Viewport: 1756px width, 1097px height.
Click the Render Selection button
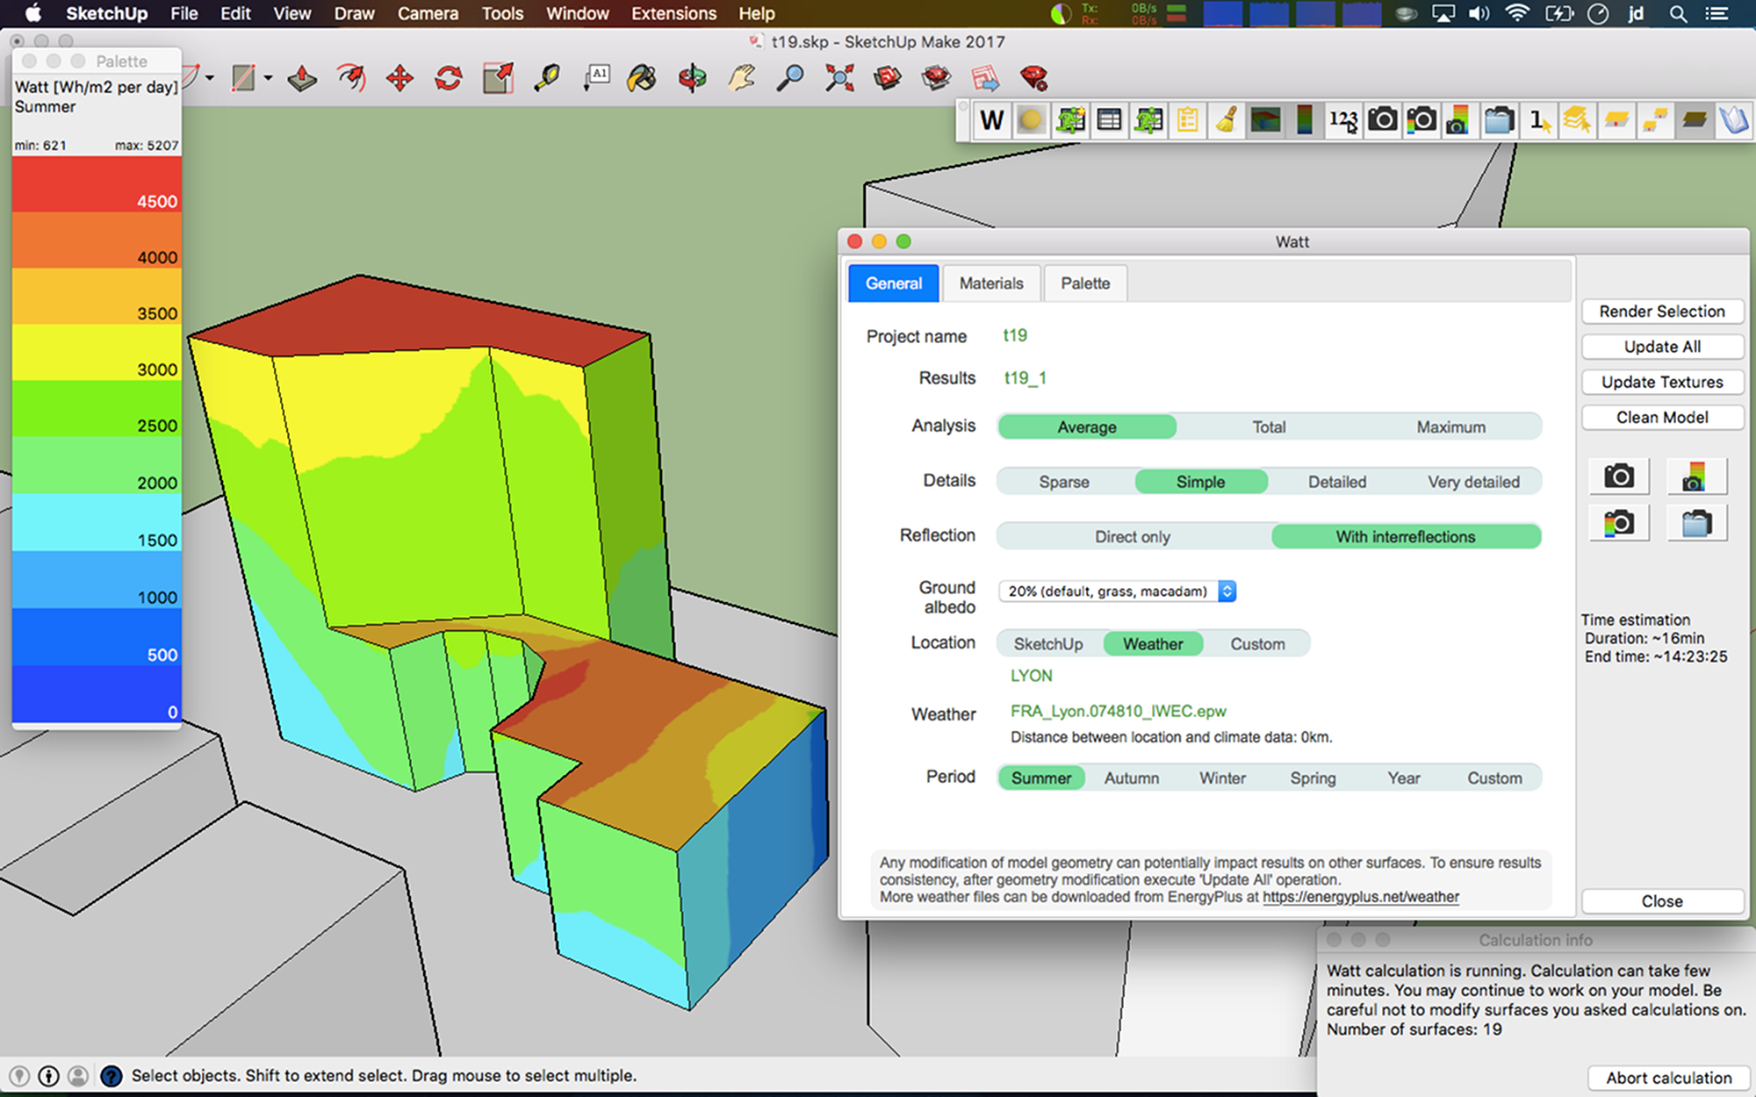pyautogui.click(x=1662, y=312)
